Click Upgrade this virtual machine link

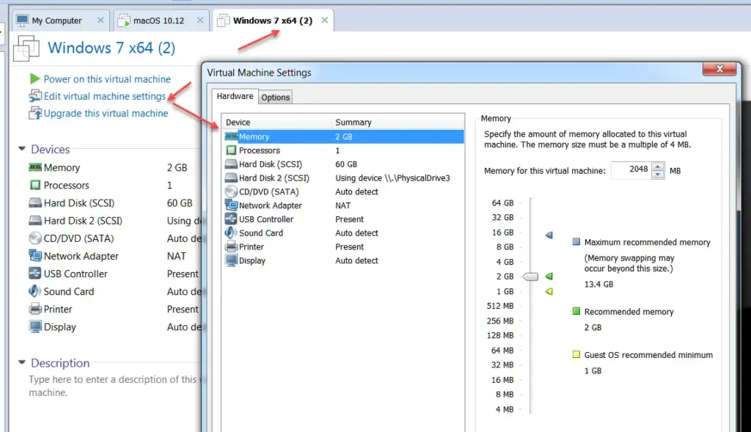click(x=106, y=114)
